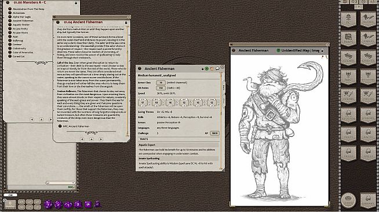
Task: Open the PC characters sidebar button
Action: pos(348,19)
